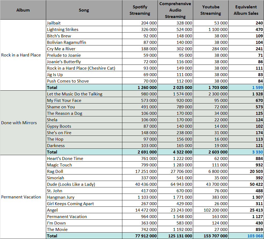The image size is (264, 239).
Task: Select Cry Me a River's 284 000 Youtube value
Action: click(x=211, y=49)
